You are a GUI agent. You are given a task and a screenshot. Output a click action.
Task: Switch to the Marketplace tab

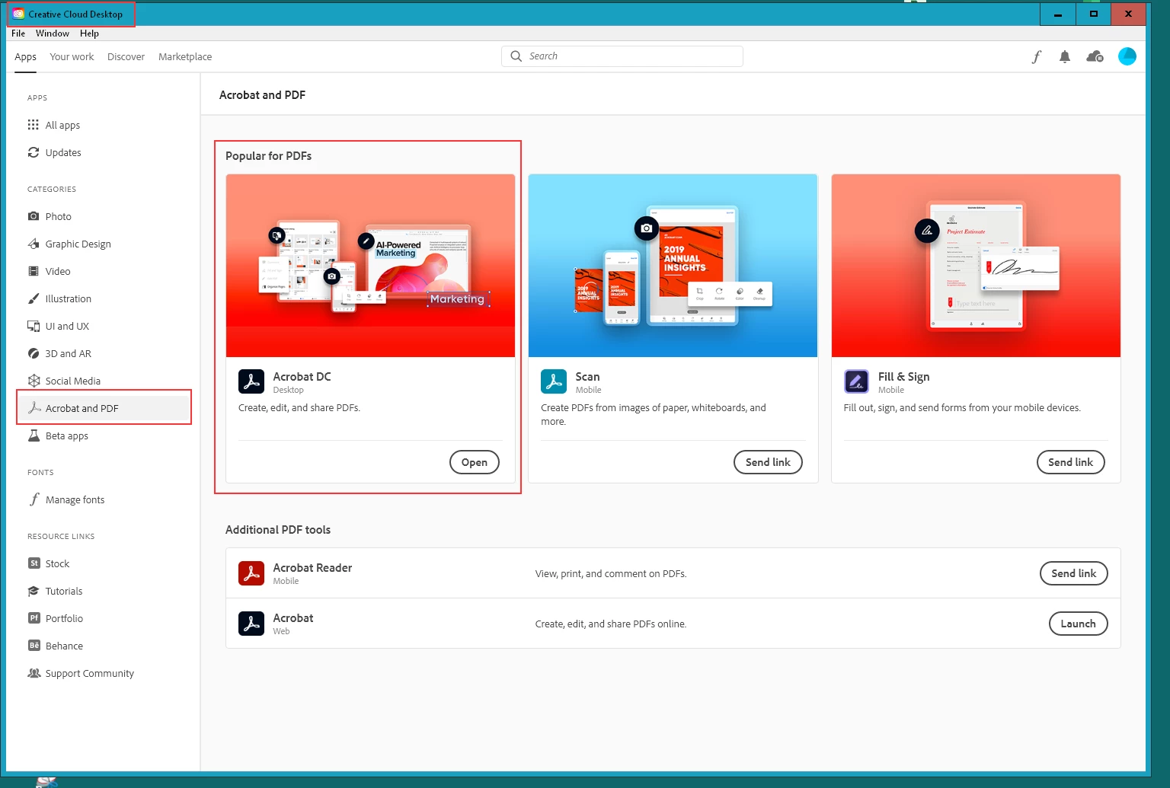(185, 57)
